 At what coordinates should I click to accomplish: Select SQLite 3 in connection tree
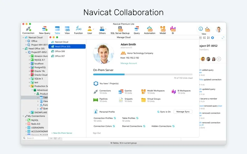(38, 79)
